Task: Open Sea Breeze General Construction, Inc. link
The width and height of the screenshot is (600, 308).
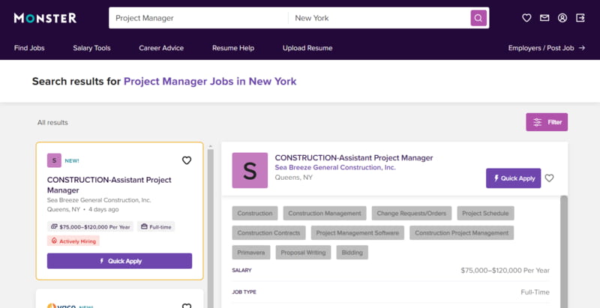Action: [x=335, y=167]
